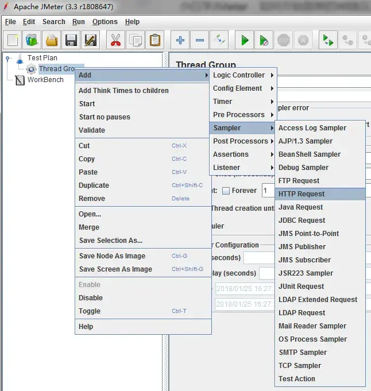Click the clipboard Paste toolbar icon
This screenshot has width=371, height=391.
(x=154, y=40)
